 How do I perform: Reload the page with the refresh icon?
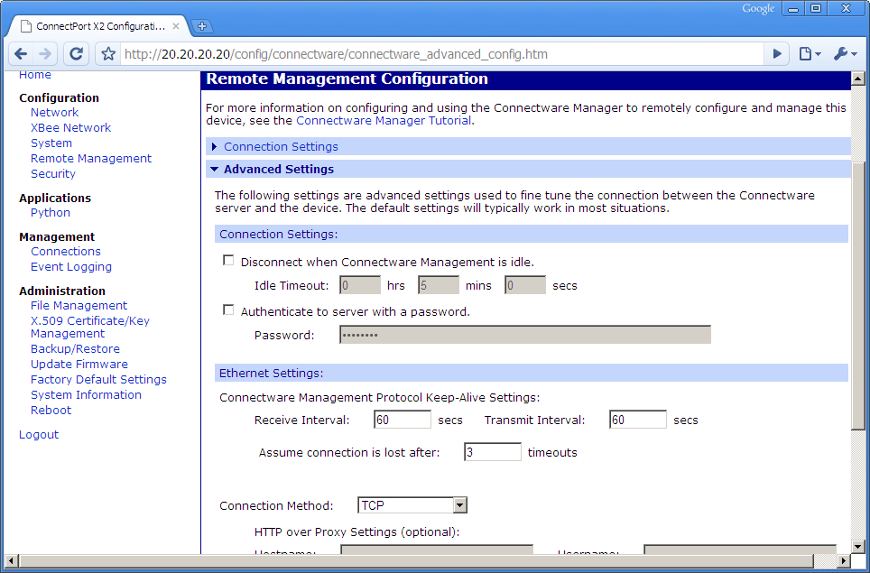click(77, 54)
